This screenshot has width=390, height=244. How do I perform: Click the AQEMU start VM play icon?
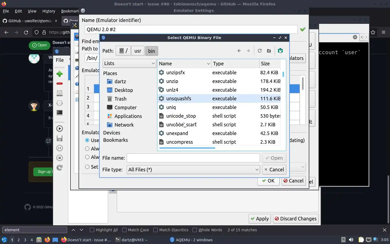[x=60, y=129]
